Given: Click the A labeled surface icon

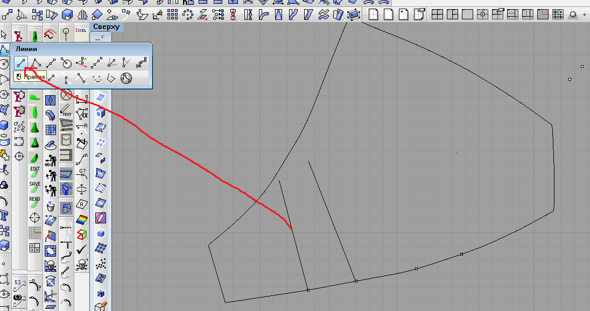Looking at the screenshot, I should (x=82, y=204).
